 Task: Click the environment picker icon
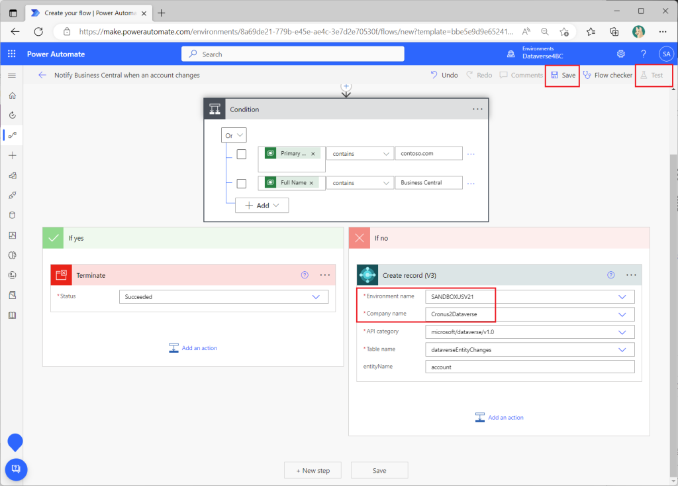tap(510, 54)
